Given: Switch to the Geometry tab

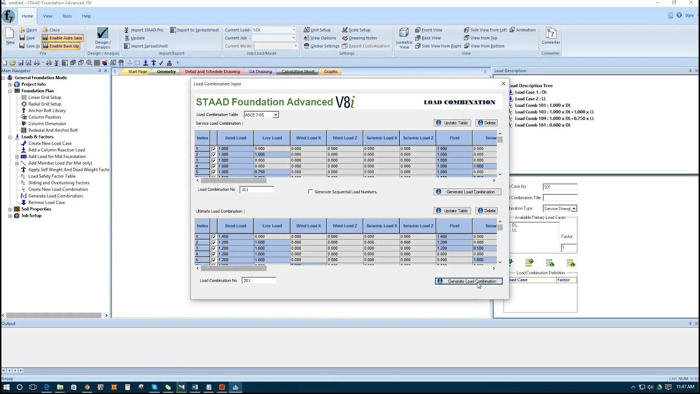Looking at the screenshot, I should tap(166, 71).
